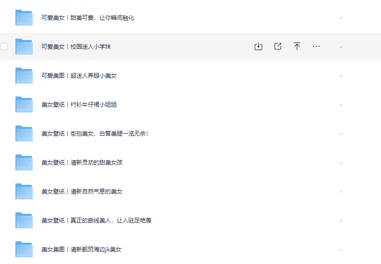The height and width of the screenshot is (264, 381).
Task: Click folder icon of 真正的曲线美人 row
Action: tap(24, 221)
